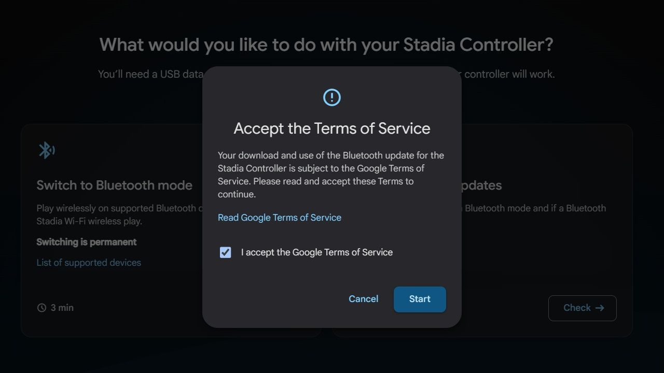Open the Read Google Terms of Service link
This screenshot has height=373, width=664.
tap(279, 218)
